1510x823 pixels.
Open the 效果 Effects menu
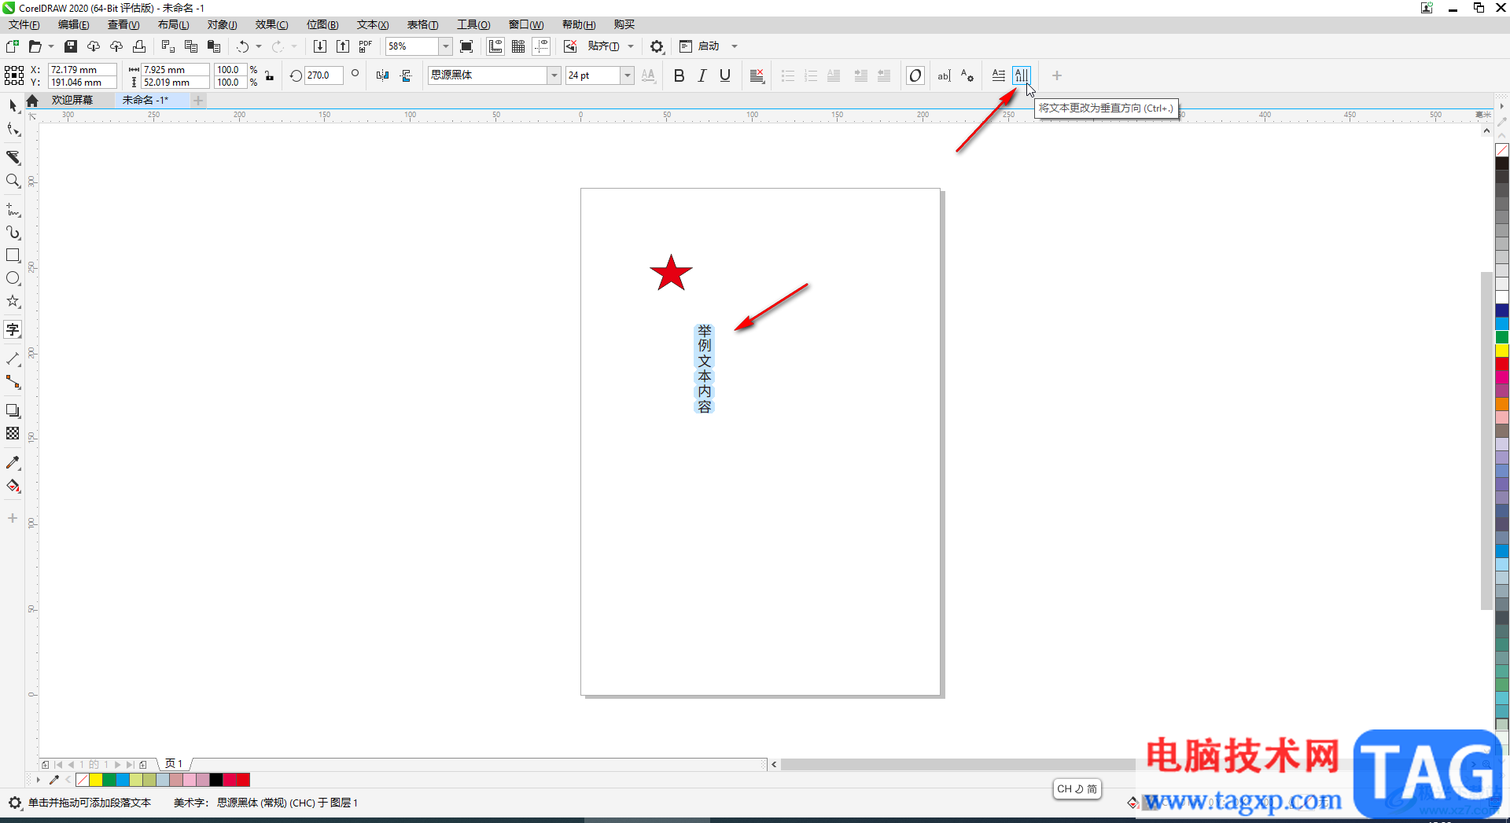271,25
